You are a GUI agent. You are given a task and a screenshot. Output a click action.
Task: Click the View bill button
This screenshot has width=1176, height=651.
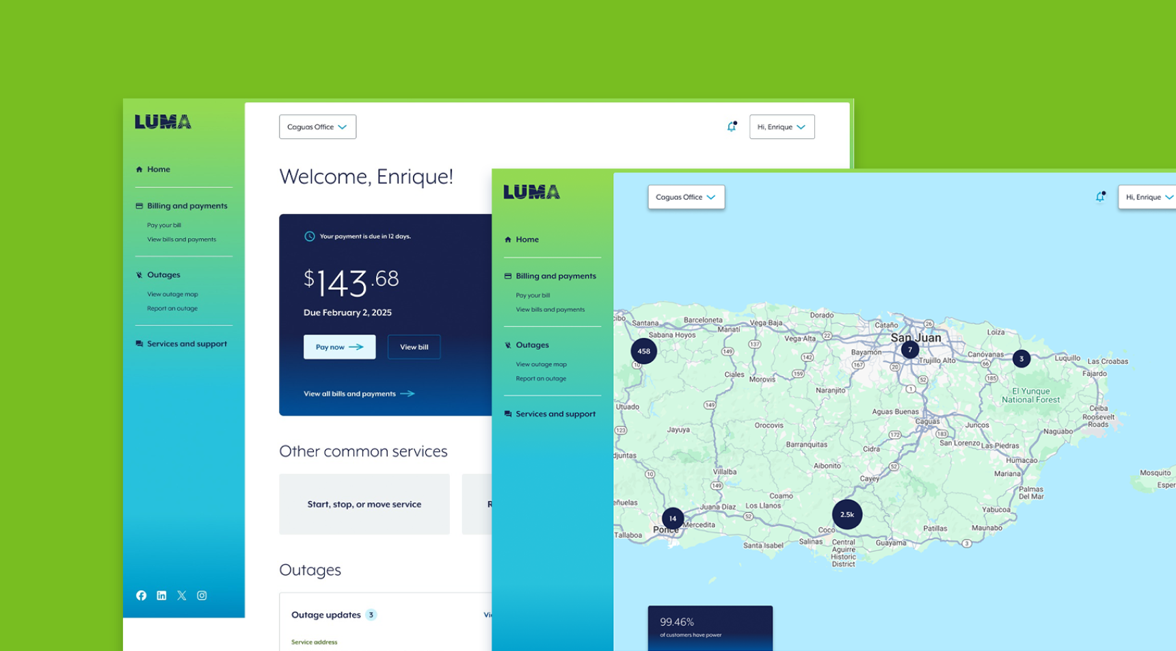414,347
